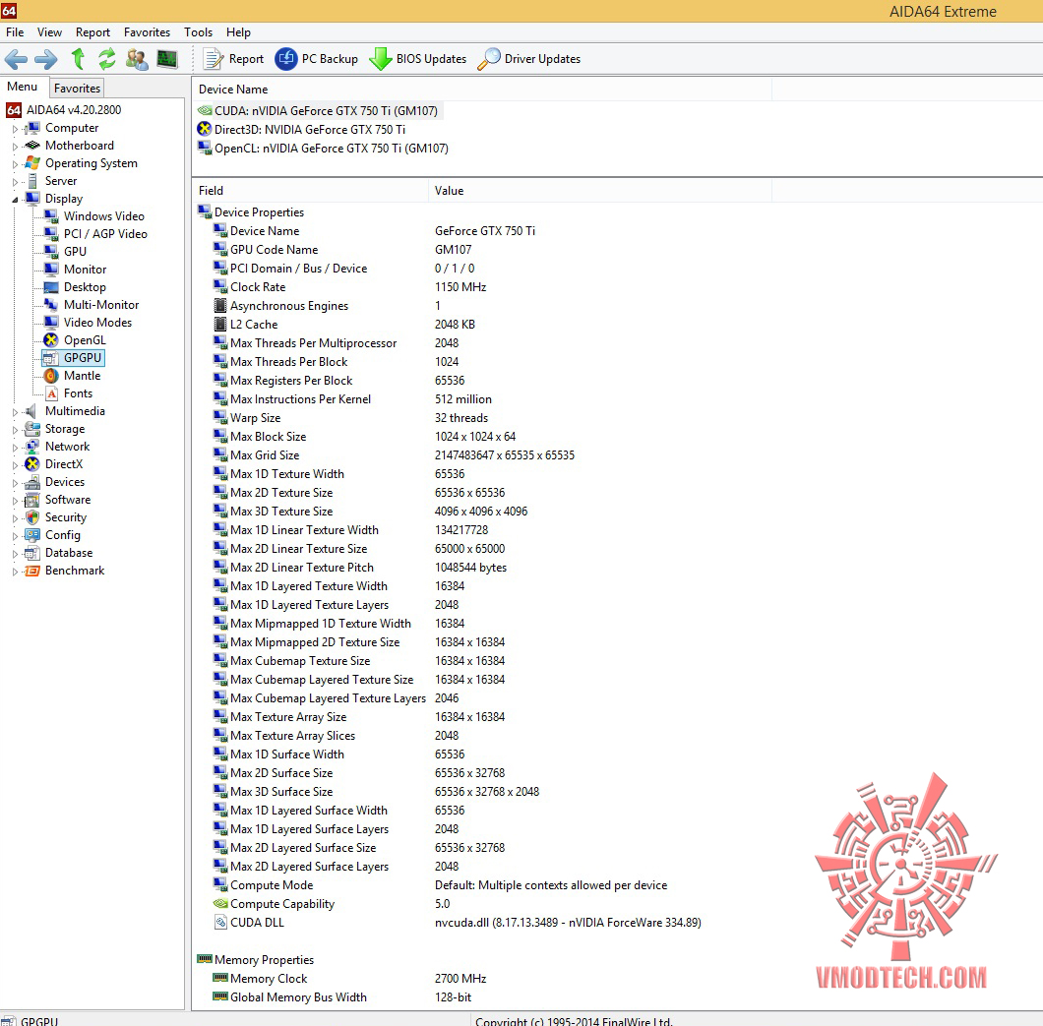Go up one level with green arrow
The image size is (1043, 1026).
pos(78,59)
